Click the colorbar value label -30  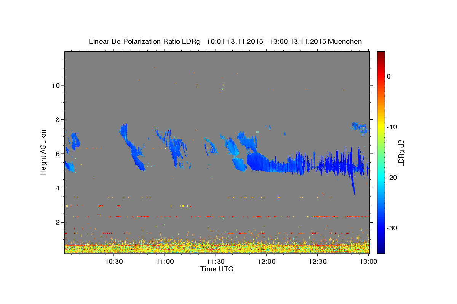[x=392, y=228]
